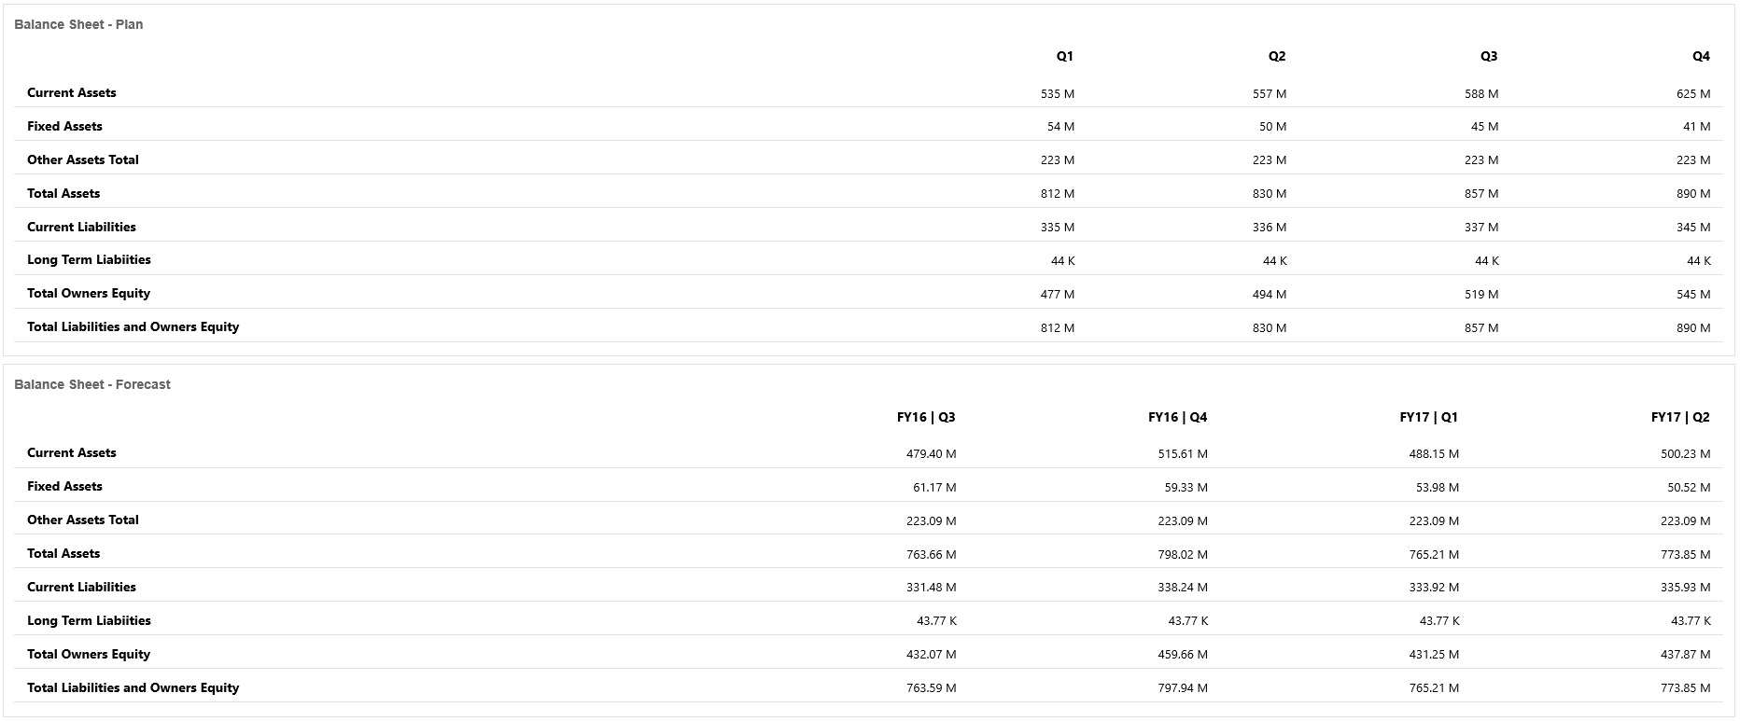Click Total Assets row label in Plan table

tap(63, 193)
